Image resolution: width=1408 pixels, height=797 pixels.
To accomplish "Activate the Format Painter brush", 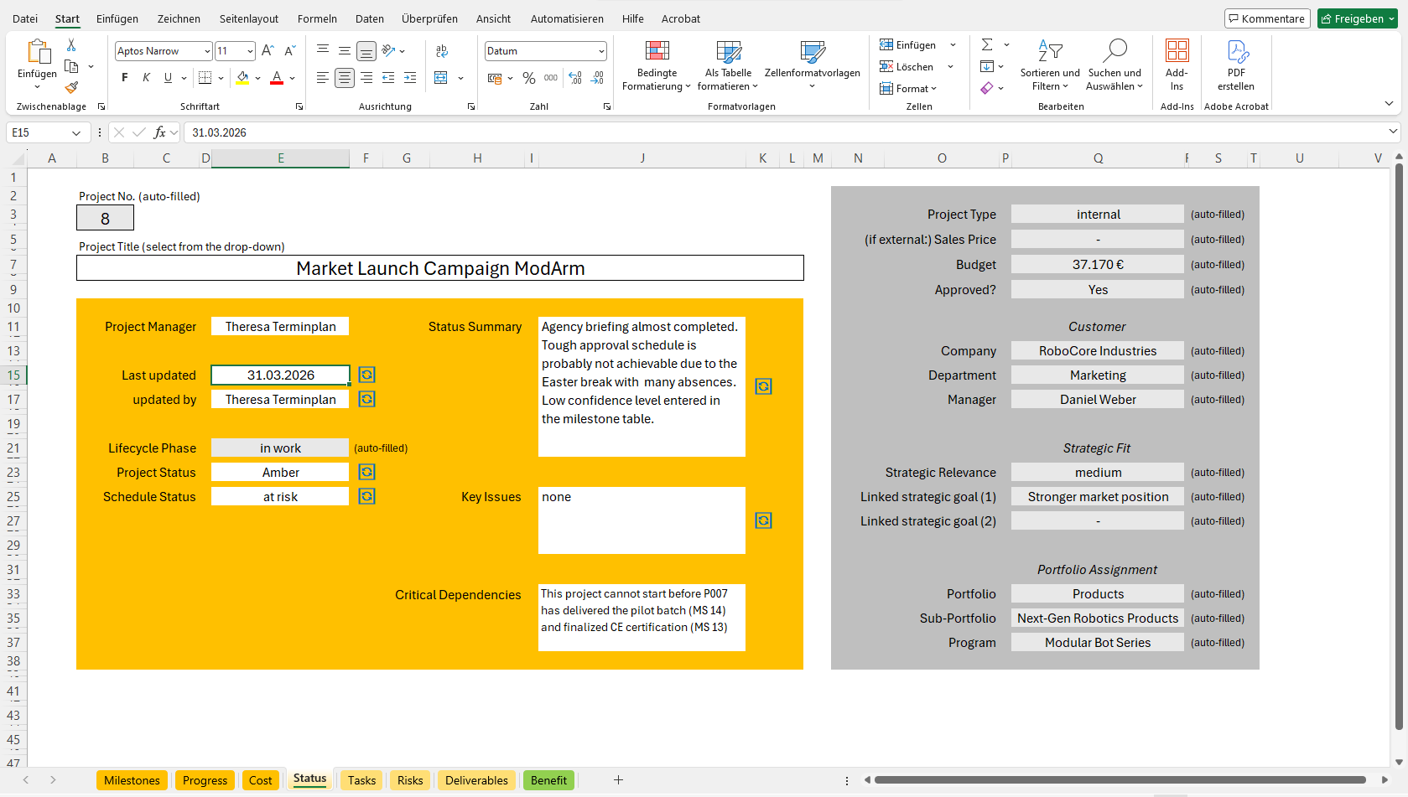I will [x=71, y=86].
